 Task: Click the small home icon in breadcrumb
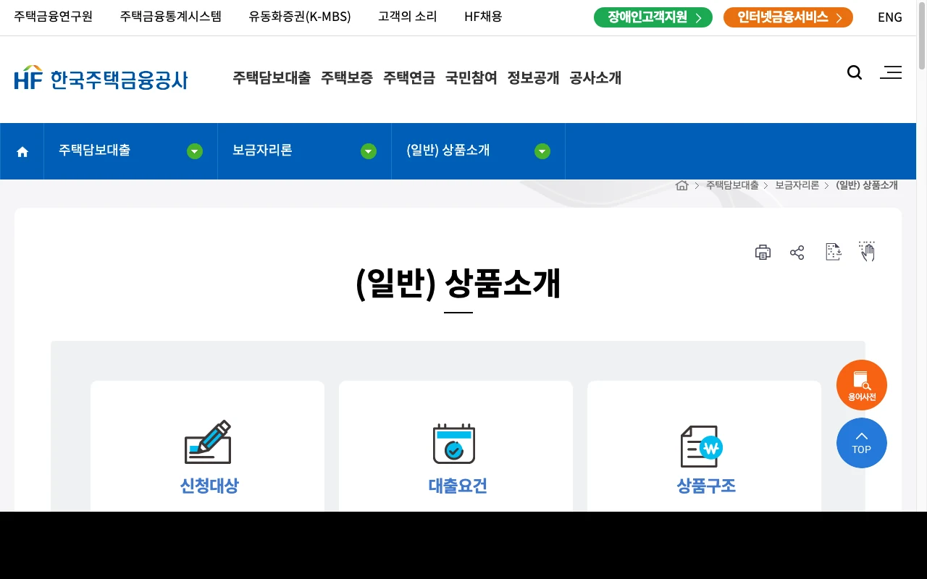pos(681,185)
